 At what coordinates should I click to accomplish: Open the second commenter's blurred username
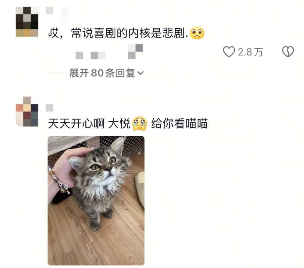pyautogui.click(x=49, y=108)
